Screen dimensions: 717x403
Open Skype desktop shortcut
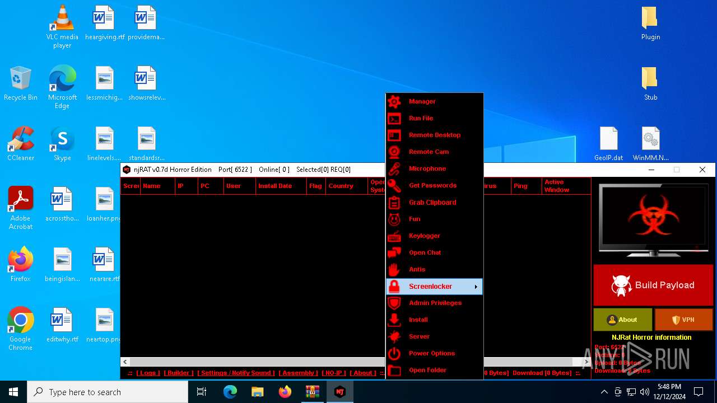[x=62, y=144]
